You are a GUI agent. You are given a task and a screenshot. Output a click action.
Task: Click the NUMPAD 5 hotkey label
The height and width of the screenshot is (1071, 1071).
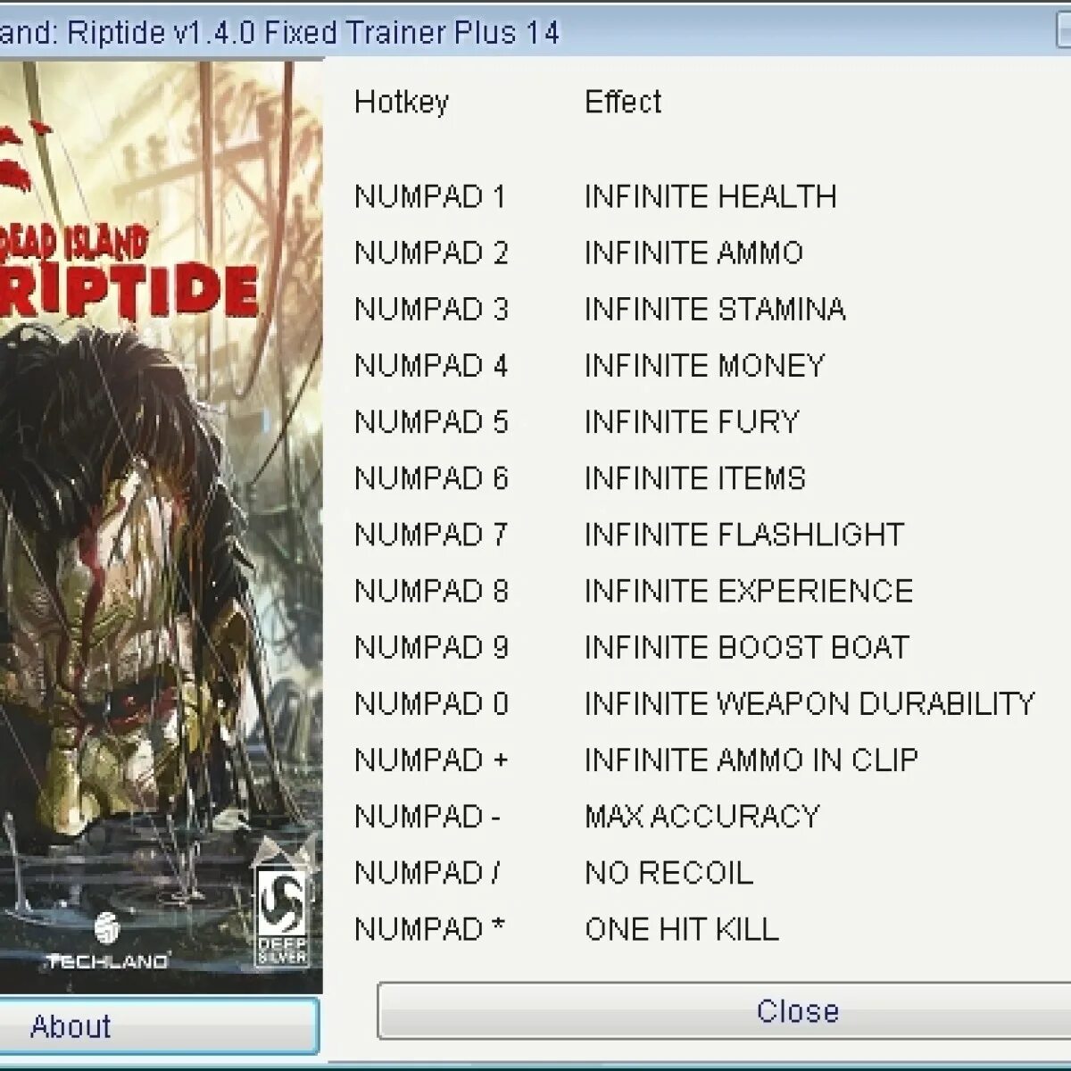[x=431, y=421]
